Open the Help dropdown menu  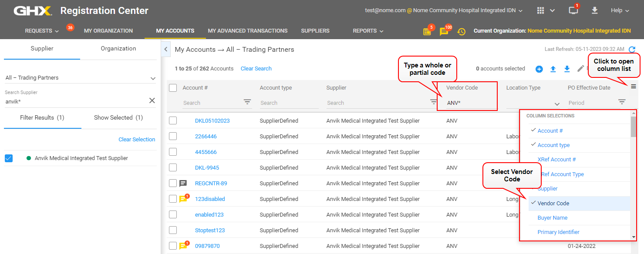620,10
